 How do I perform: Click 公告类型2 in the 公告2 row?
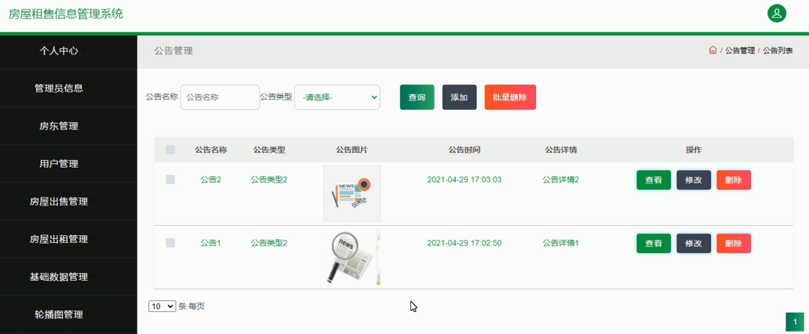pos(269,180)
